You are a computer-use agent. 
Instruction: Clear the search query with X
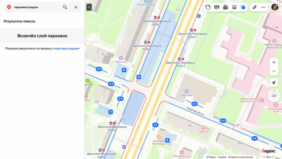[x=76, y=7]
